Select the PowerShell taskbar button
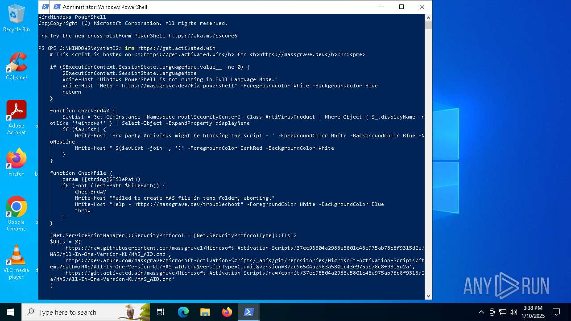Viewport: 571px width, 321px height. (249, 312)
